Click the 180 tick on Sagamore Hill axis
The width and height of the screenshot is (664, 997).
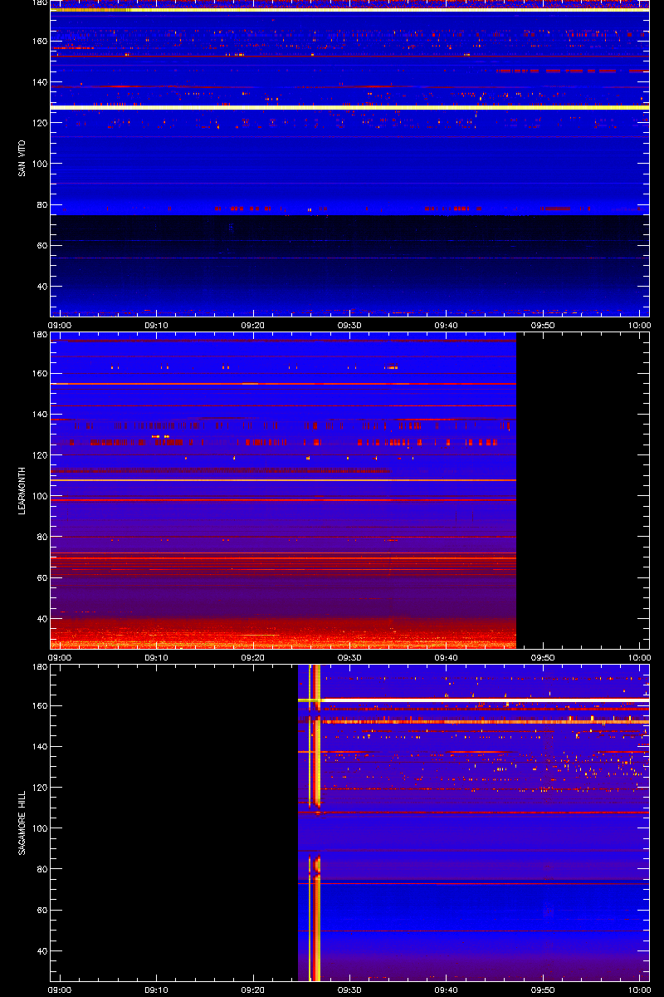tap(38, 667)
